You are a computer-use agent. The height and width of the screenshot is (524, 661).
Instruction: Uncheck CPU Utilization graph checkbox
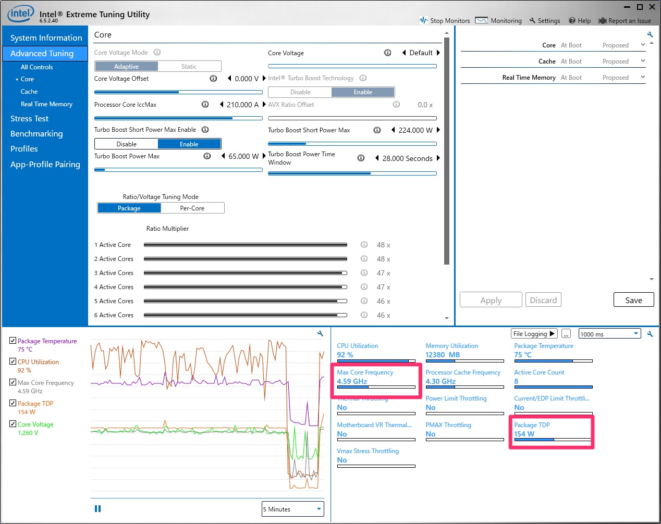[13, 361]
